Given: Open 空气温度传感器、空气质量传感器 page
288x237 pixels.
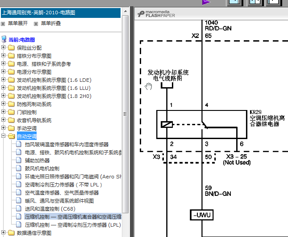Looking at the screenshot, I should [62, 193].
